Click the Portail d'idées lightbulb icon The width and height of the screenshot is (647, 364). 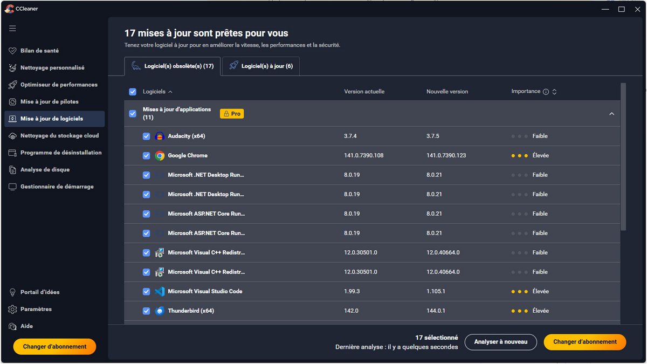coord(12,292)
